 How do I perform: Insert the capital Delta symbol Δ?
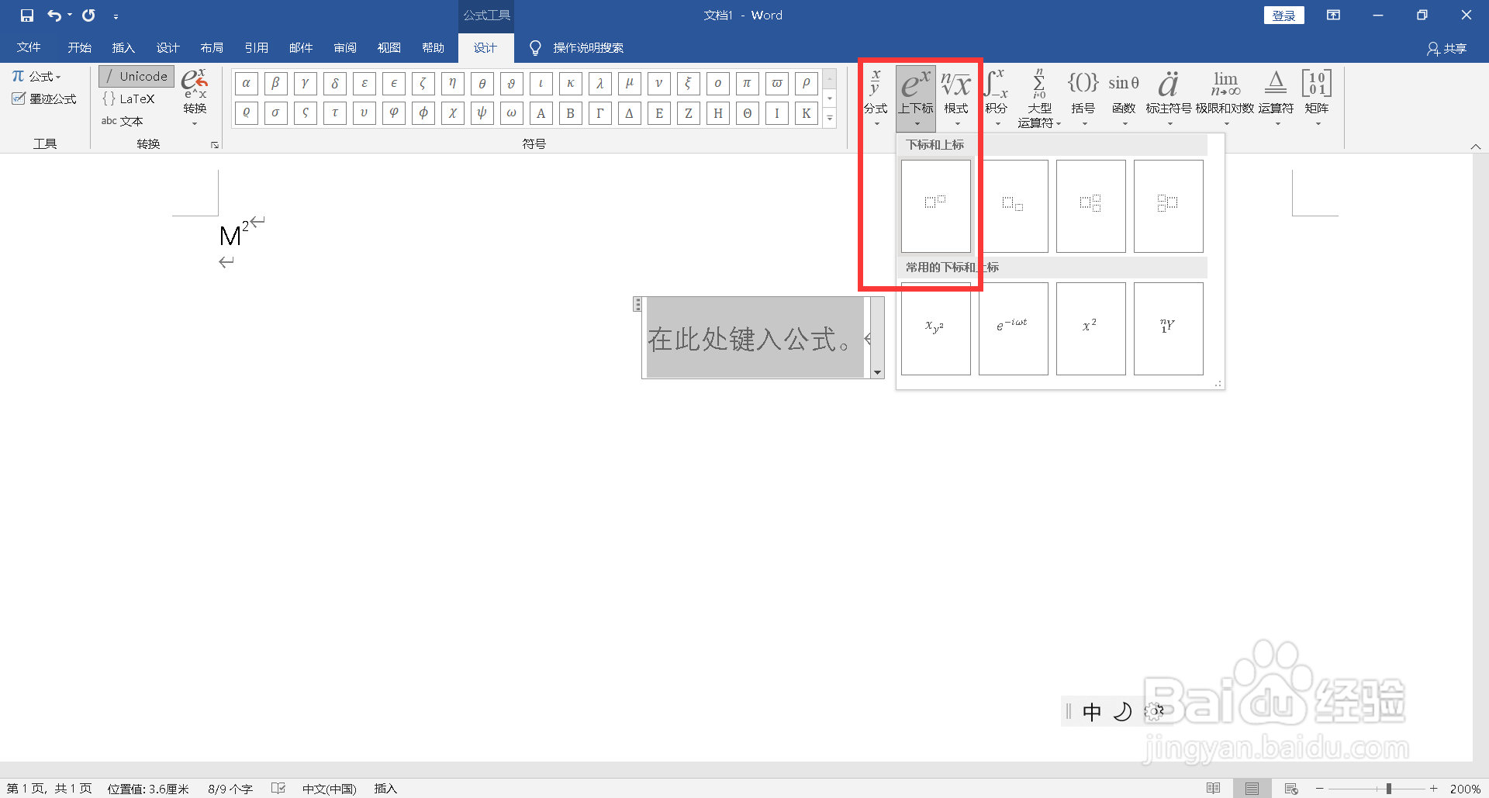pyautogui.click(x=629, y=113)
